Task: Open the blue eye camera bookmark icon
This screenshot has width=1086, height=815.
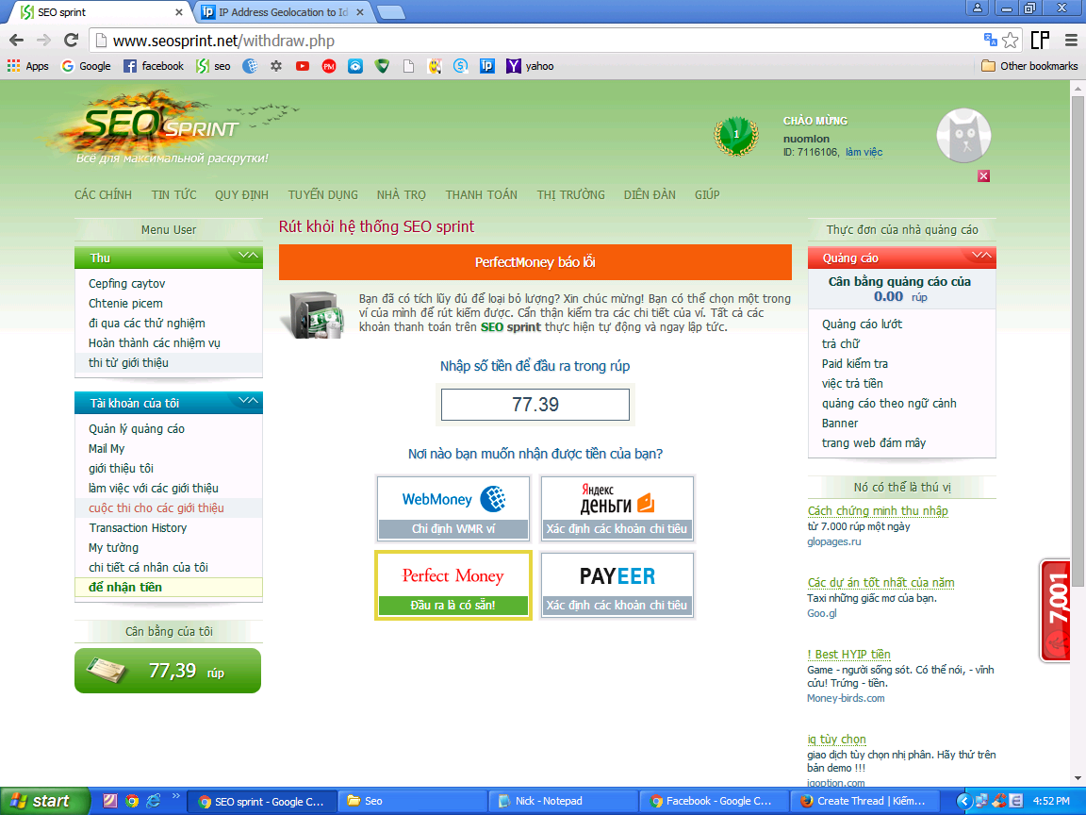Action: [x=355, y=66]
